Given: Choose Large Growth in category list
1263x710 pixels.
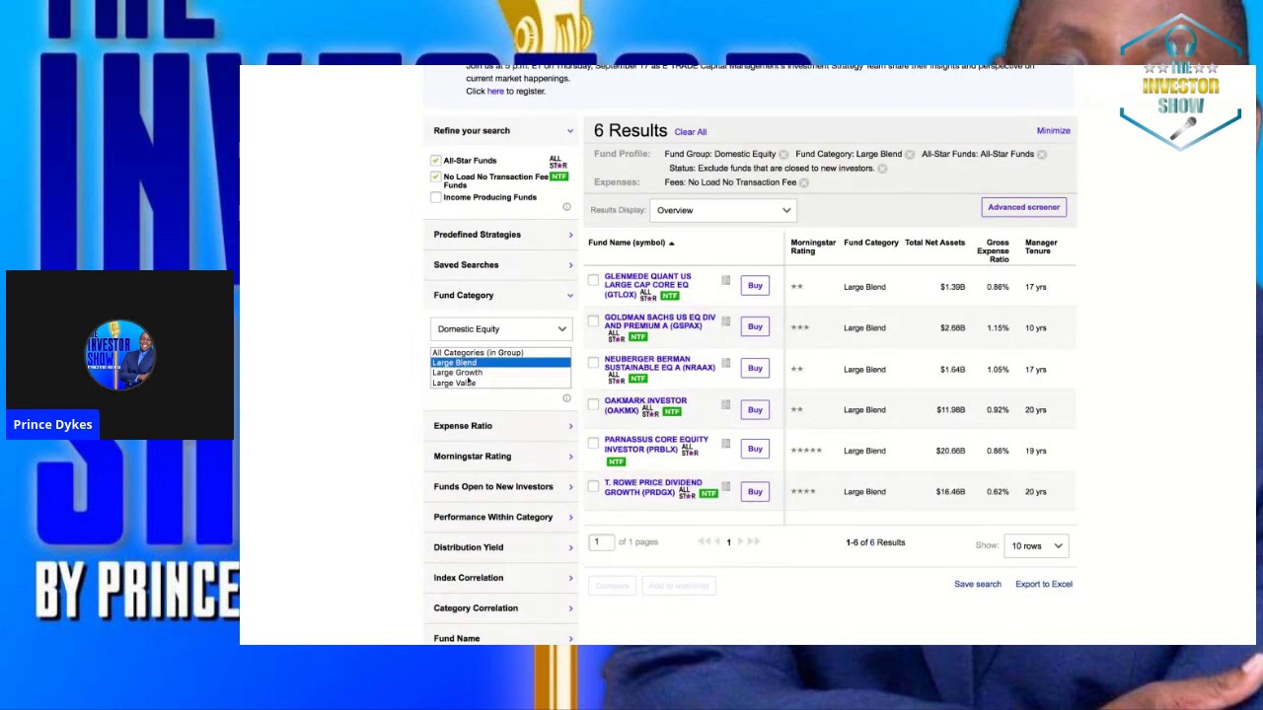Looking at the screenshot, I should 500,373.
